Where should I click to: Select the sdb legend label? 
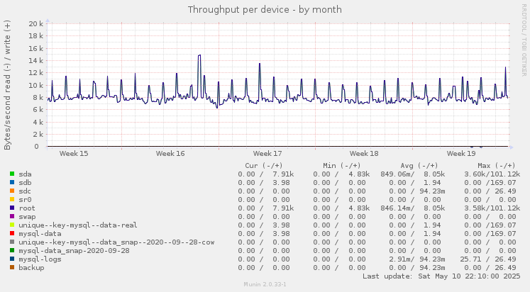pyautogui.click(x=25, y=183)
